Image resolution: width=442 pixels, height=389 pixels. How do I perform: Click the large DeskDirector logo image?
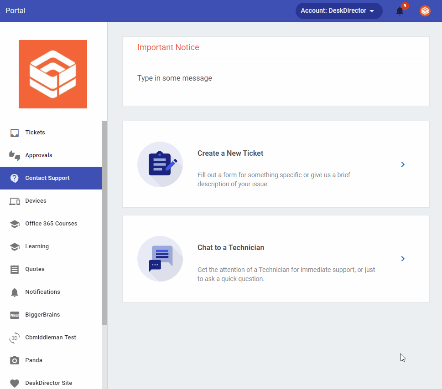coord(53,74)
